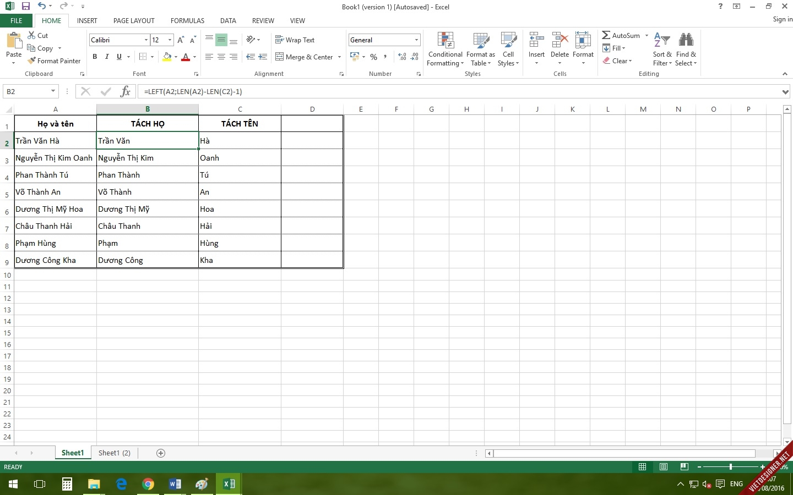Click the Increase Font Size icon
Screen dimensions: 793x495
click(181, 40)
